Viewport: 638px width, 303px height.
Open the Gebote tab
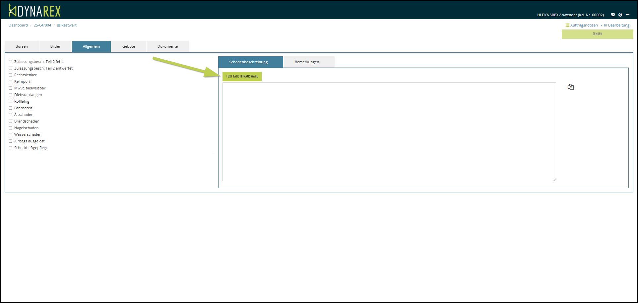pos(129,46)
